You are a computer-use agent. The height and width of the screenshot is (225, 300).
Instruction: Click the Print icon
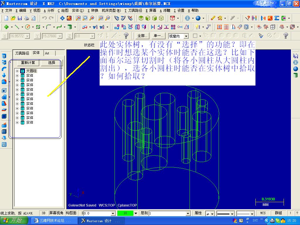pos(27,18)
